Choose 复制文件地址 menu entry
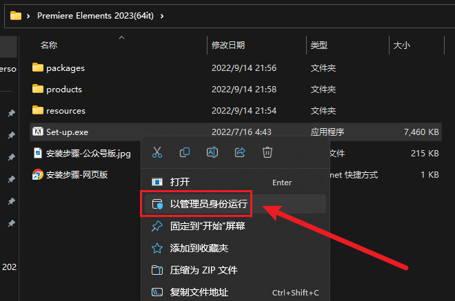Viewport: 455px width, 301px height. click(235, 292)
